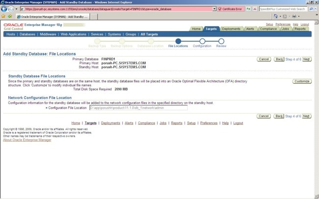Click the browser Forward arrow button
The height and width of the screenshot is (199, 319).
pyautogui.click(x=11, y=9)
